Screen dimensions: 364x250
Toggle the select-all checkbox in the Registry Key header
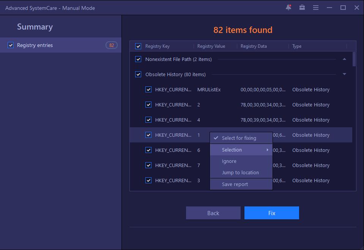138,46
